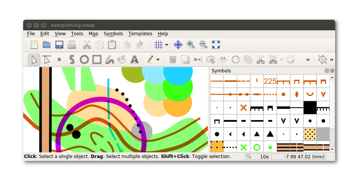Screen dimensions: 361x180
Task: Click the 10x zoom level field
Action: point(257,157)
